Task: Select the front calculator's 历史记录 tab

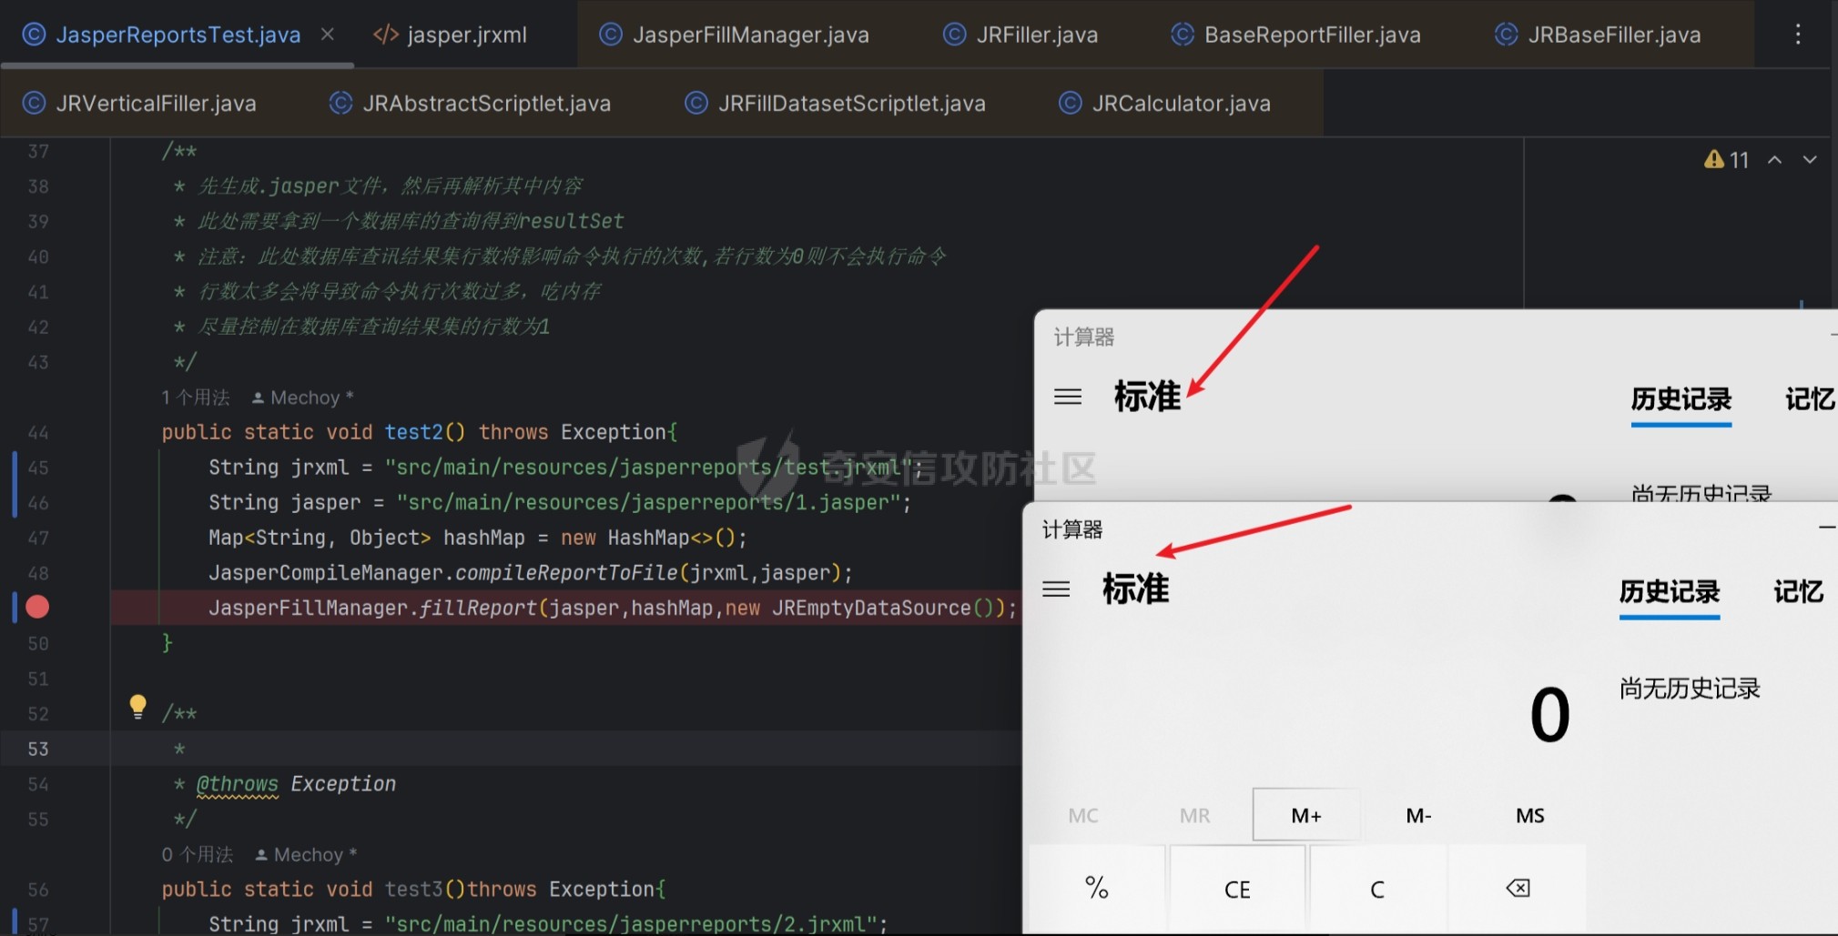Action: 1669,591
